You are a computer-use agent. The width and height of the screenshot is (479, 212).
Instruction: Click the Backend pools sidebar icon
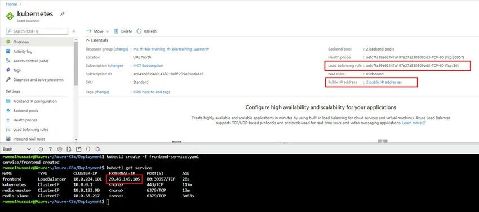8,110
